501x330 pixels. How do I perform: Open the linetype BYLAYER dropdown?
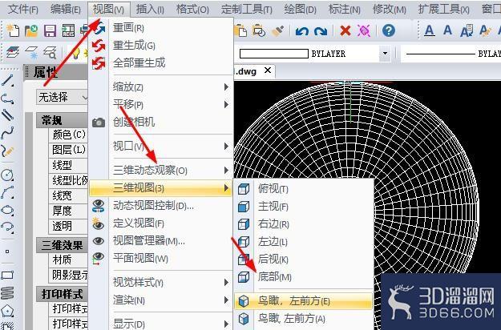450,54
